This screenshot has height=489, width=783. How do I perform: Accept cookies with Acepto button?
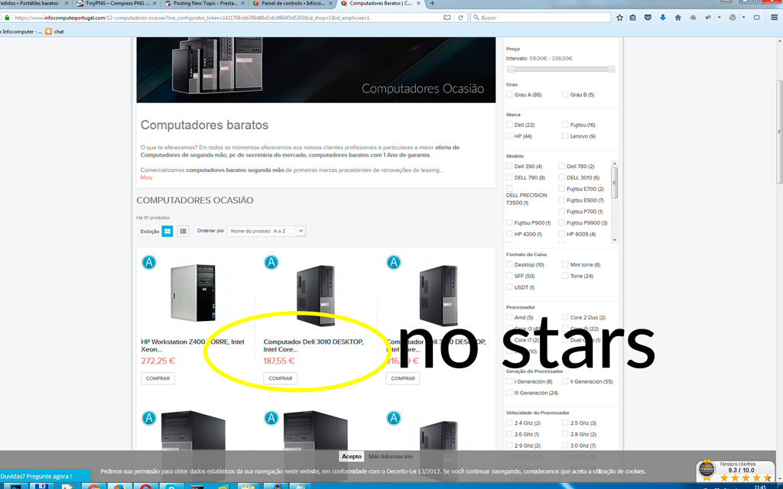tap(352, 456)
